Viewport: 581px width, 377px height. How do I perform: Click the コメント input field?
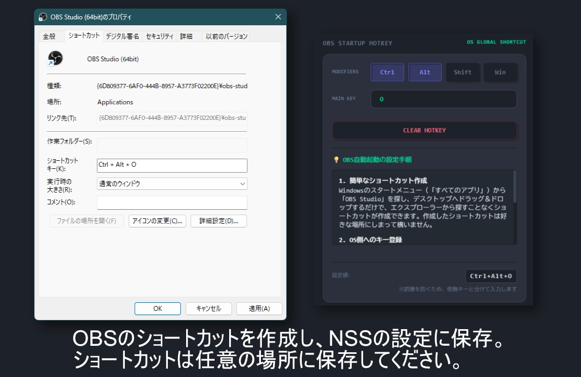coord(172,203)
